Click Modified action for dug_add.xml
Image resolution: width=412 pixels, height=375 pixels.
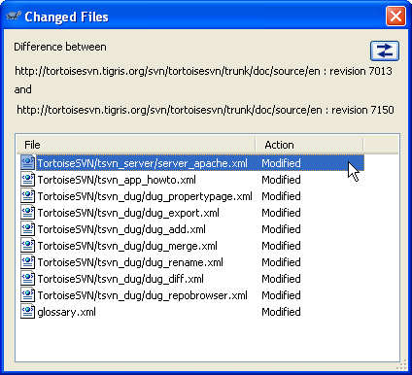(281, 229)
